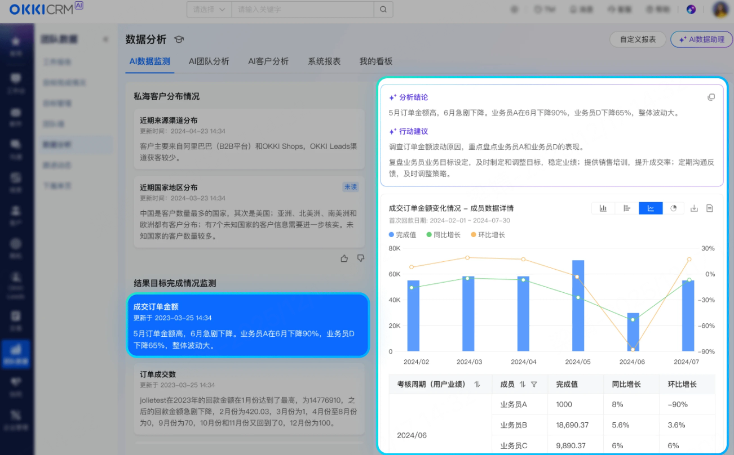Screen dimensions: 734x455
Task: Sort table by 考核周期（用户业绩）
Action: pos(477,385)
